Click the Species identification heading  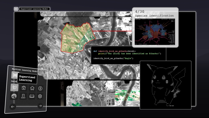click(x=154, y=16)
